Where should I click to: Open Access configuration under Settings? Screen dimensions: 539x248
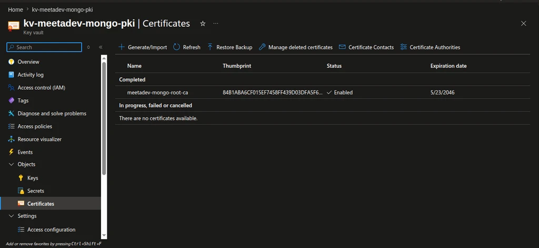click(51, 230)
